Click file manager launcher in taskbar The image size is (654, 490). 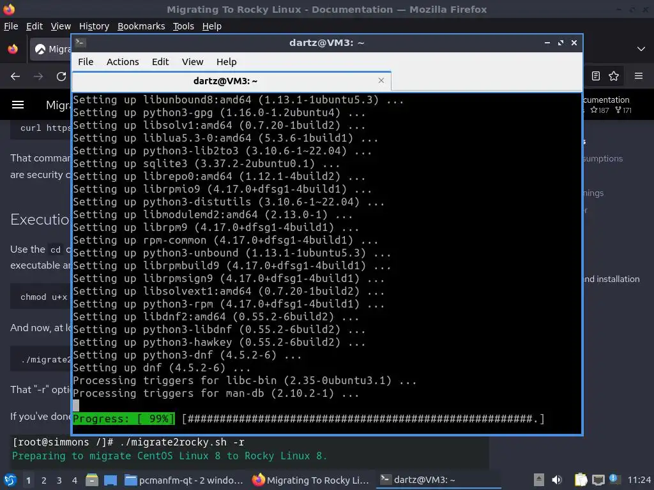click(x=91, y=480)
